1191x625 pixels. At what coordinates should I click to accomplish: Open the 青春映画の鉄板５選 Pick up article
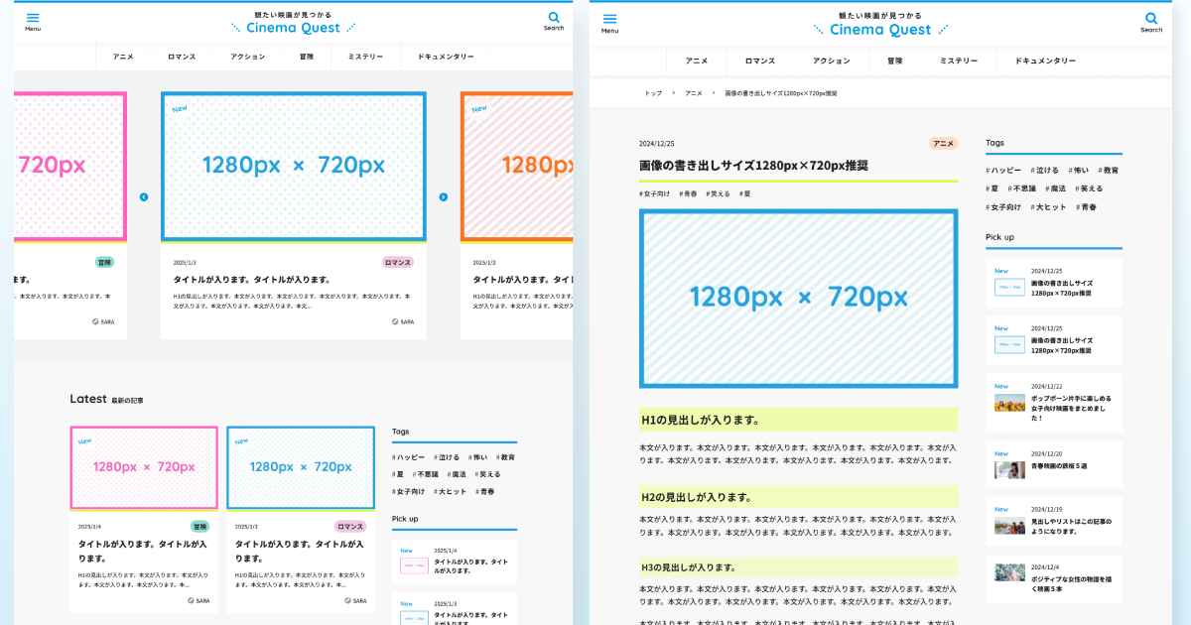(1054, 464)
